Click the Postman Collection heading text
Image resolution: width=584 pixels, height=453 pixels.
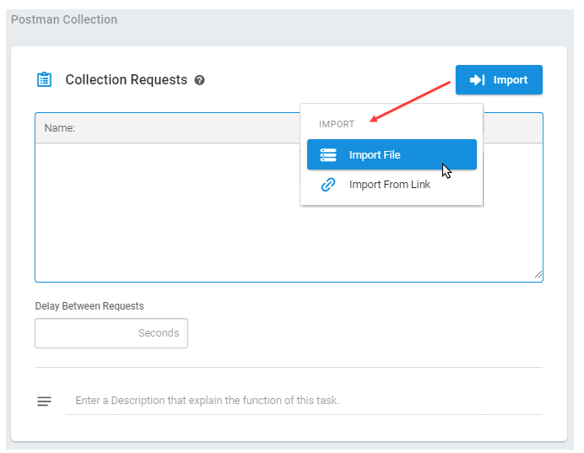64,19
